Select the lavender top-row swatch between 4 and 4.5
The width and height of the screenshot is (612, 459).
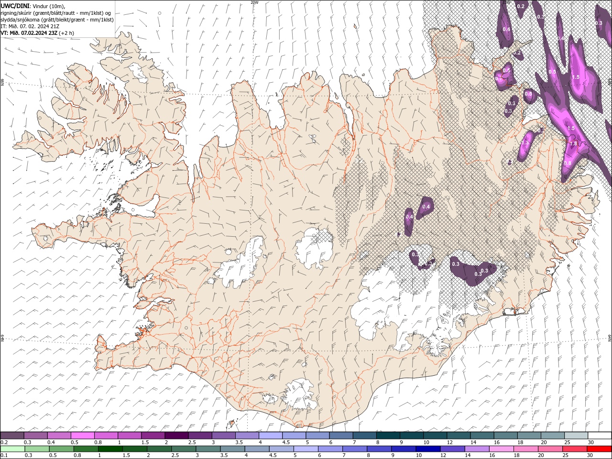[270, 436]
